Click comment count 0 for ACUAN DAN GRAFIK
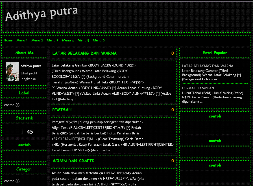Image resolution: width=253 pixels, height=186 pixels. pyautogui.click(x=173, y=161)
